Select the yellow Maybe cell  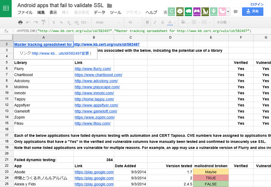(x=211, y=172)
